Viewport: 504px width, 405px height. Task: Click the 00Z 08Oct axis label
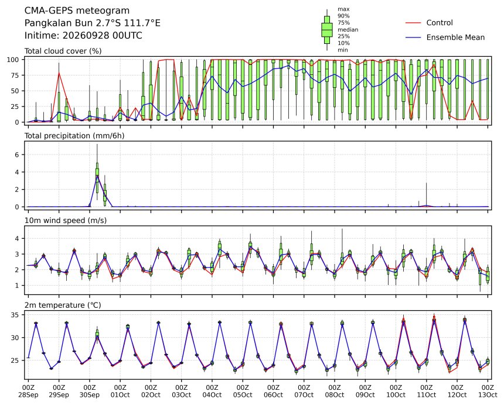[335, 391]
